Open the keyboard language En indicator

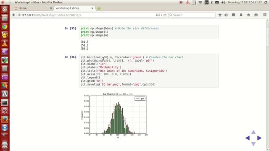click(206, 3)
